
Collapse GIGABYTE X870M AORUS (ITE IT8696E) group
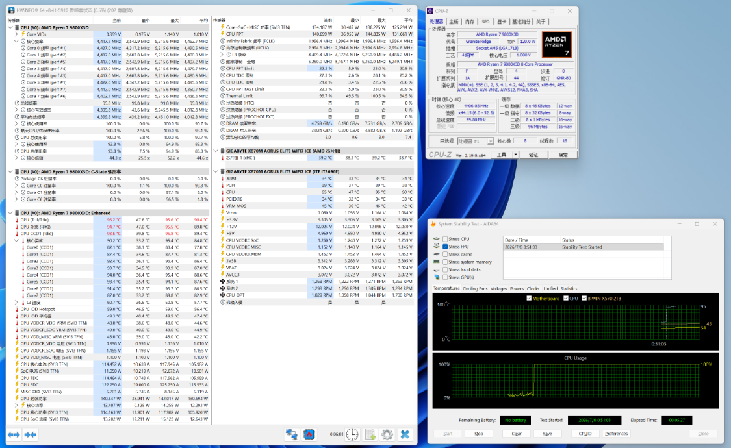216,172
